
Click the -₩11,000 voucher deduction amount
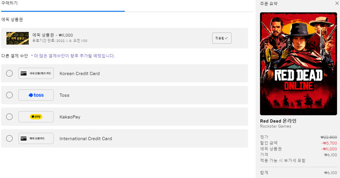[x=329, y=149]
